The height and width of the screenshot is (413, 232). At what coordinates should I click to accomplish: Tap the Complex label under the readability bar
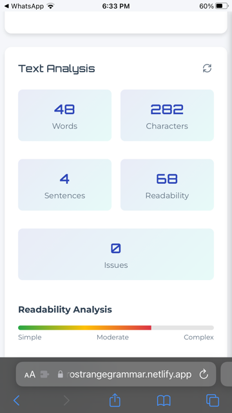click(x=198, y=337)
